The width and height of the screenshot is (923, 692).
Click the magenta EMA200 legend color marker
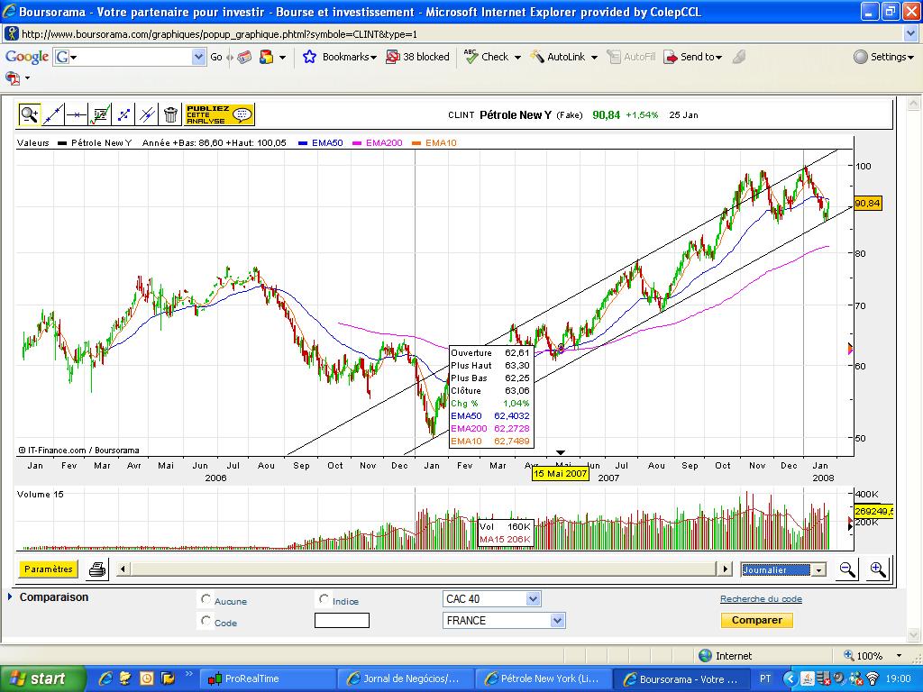(x=357, y=143)
